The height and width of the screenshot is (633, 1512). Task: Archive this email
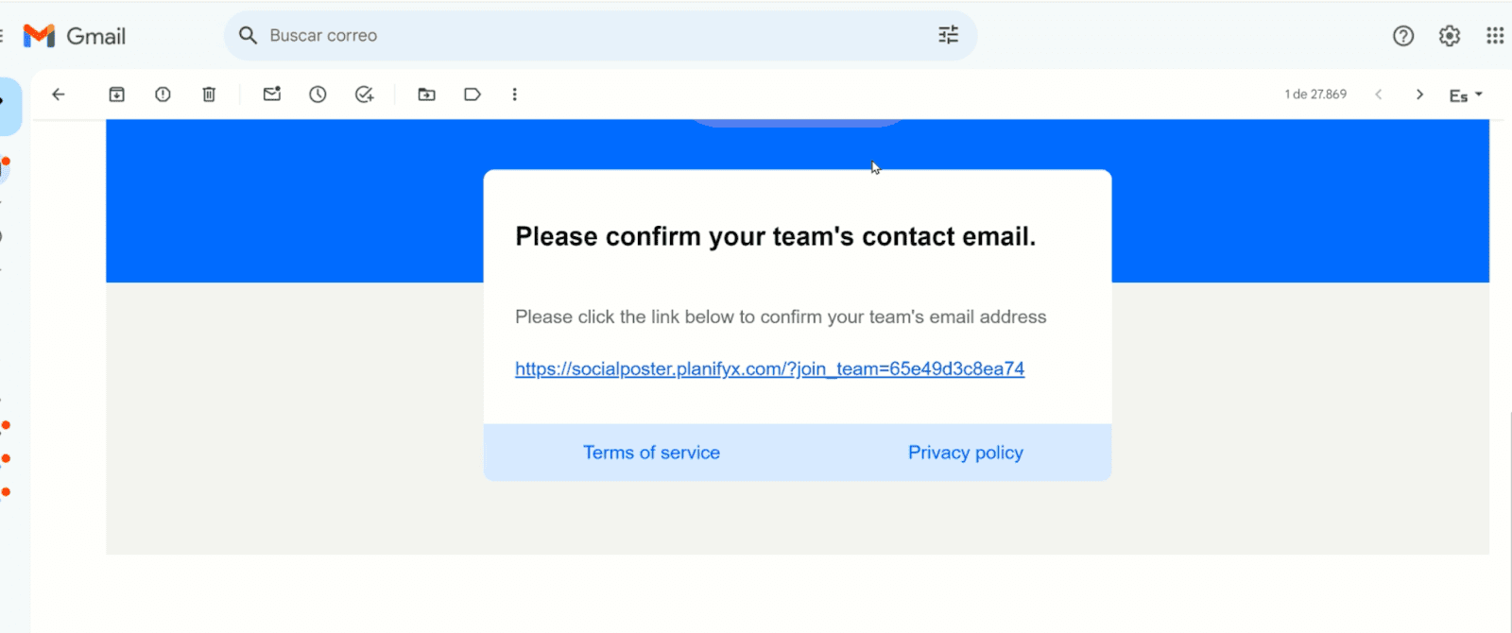click(116, 94)
